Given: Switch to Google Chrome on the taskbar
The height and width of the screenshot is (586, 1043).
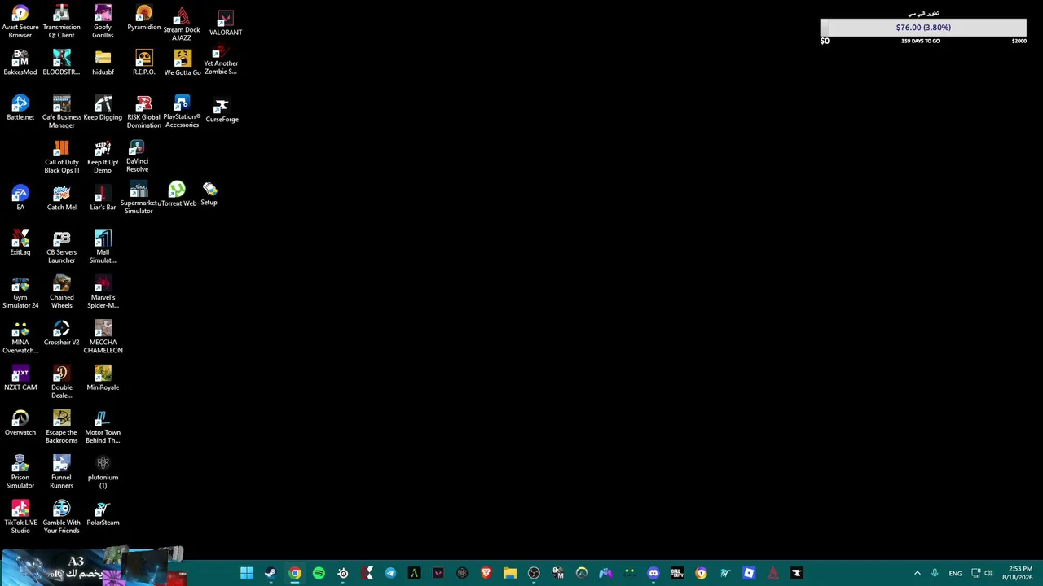Looking at the screenshot, I should coord(295,573).
